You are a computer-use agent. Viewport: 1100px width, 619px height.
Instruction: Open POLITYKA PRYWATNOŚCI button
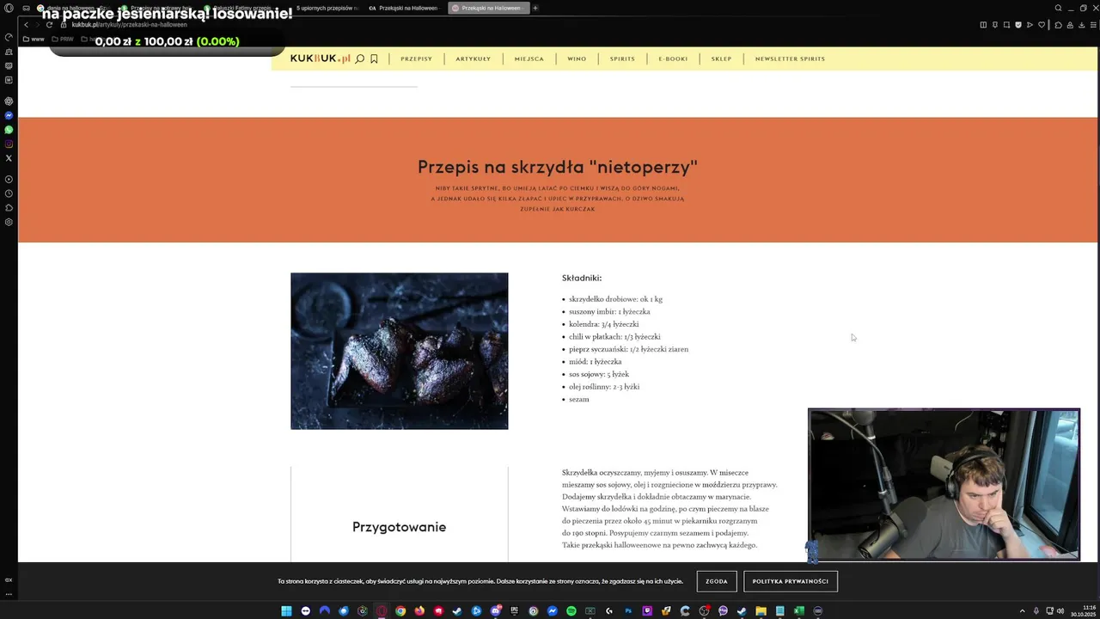pos(791,581)
